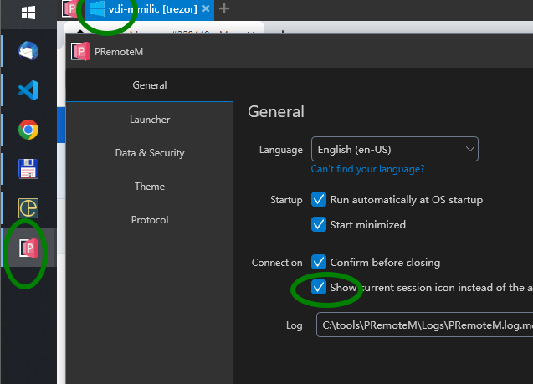This screenshot has width=533, height=384.
Task: Open the Data & Security settings section
Action: [150, 153]
